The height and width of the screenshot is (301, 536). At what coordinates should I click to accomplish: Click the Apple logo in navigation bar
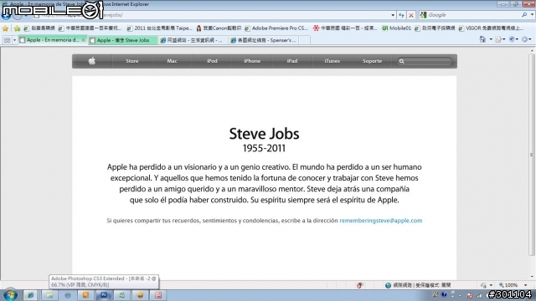point(92,61)
